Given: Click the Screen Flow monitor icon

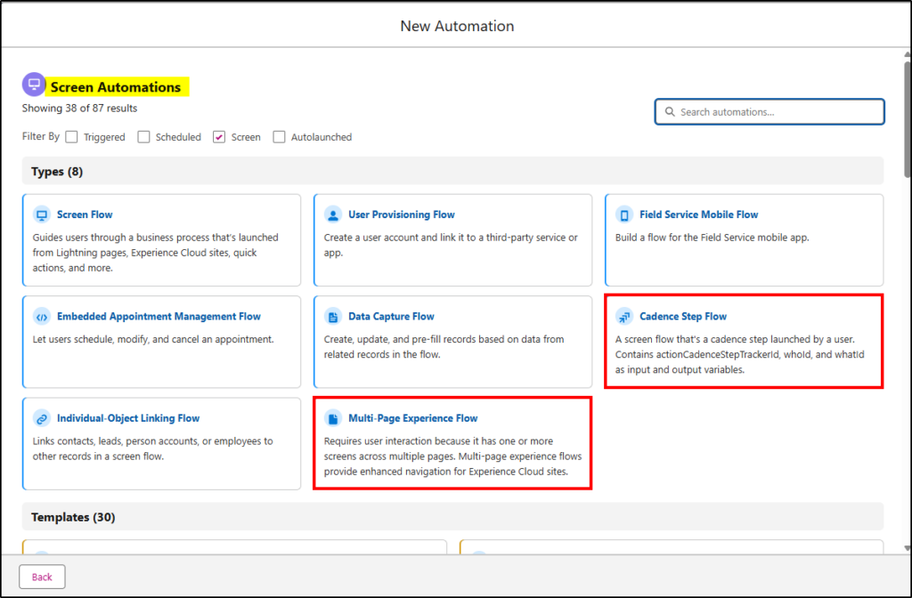Looking at the screenshot, I should pos(41,214).
